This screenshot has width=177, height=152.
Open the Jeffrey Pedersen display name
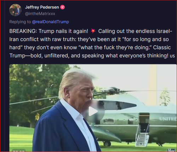pyautogui.click(x=42, y=7)
